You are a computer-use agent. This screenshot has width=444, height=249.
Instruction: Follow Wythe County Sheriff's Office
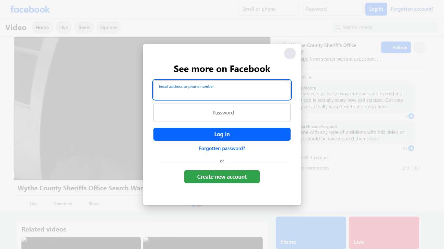[x=396, y=47]
